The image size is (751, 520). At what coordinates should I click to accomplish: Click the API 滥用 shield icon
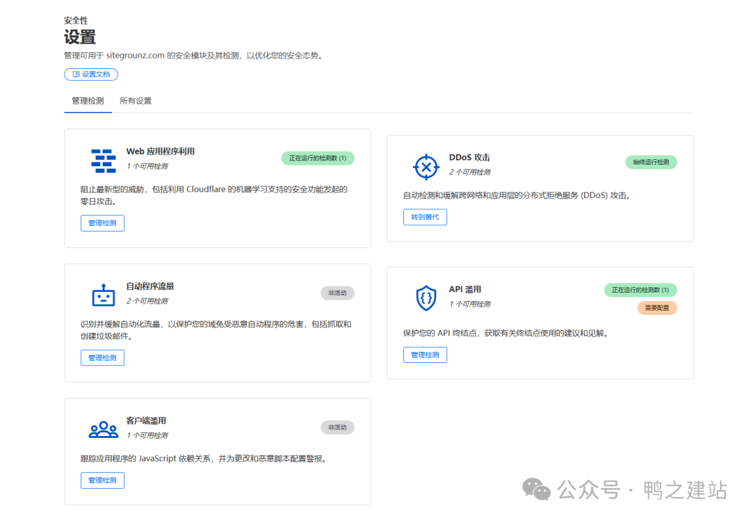pos(425,297)
